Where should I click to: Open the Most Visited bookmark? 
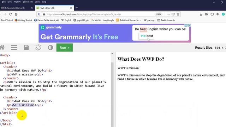coord(6,20)
